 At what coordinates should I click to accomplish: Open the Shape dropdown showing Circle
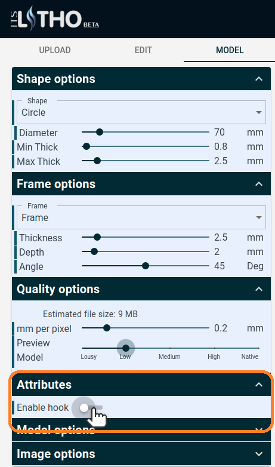click(141, 112)
